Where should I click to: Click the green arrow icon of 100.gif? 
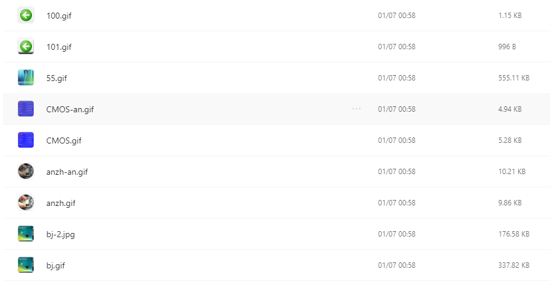point(26,16)
